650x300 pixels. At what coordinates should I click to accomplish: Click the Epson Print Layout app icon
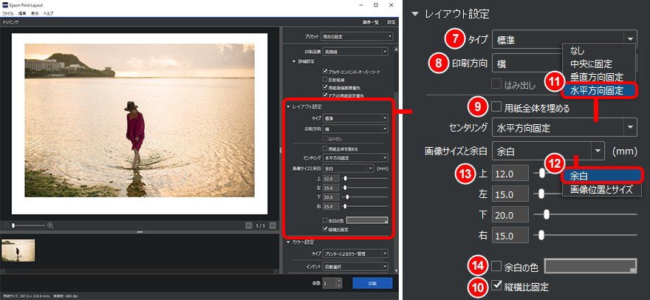pos(6,5)
